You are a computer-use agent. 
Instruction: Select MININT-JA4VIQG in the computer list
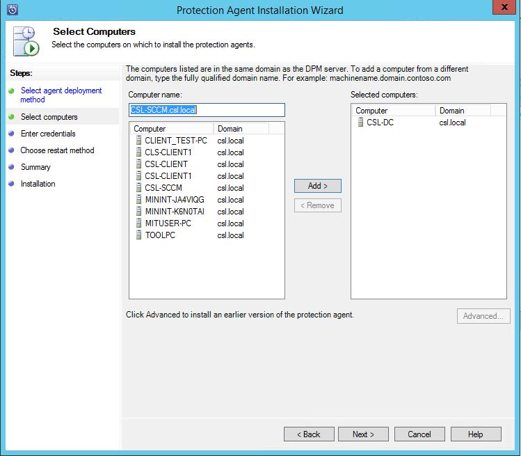pyautogui.click(x=175, y=200)
